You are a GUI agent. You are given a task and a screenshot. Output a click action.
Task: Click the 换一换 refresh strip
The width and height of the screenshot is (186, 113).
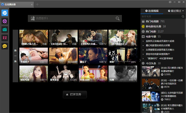pos(15,56)
